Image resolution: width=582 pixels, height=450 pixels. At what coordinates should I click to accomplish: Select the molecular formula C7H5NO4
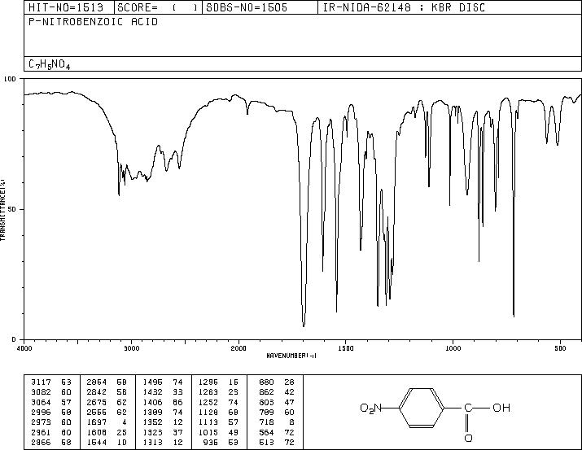[x=50, y=64]
